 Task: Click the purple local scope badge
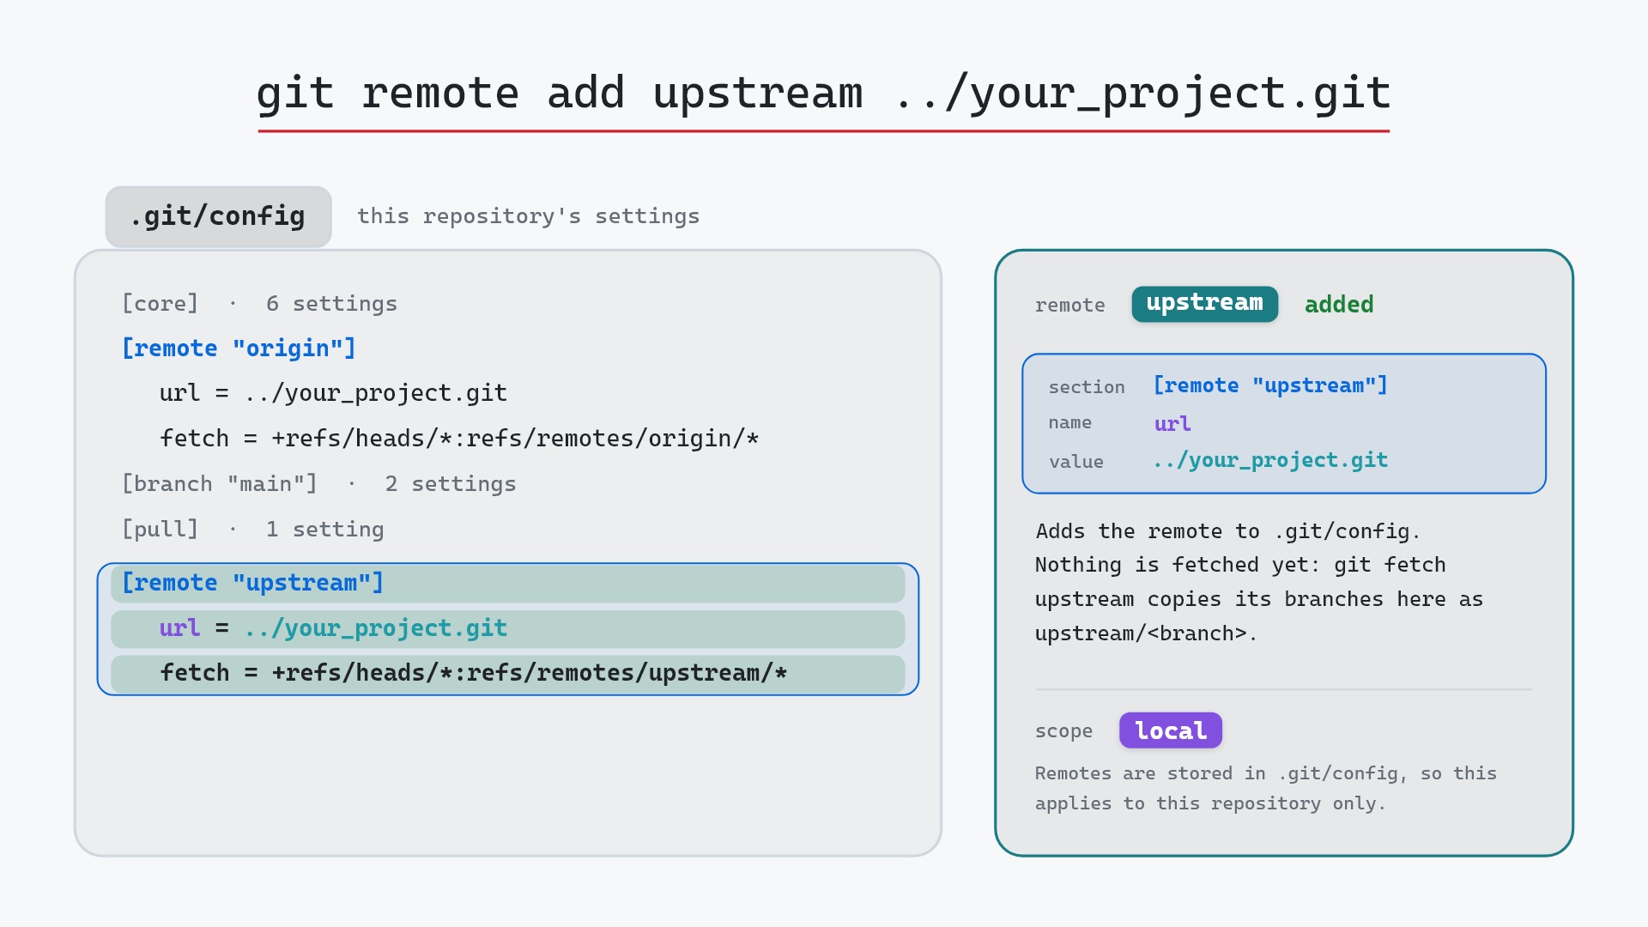tap(1171, 730)
